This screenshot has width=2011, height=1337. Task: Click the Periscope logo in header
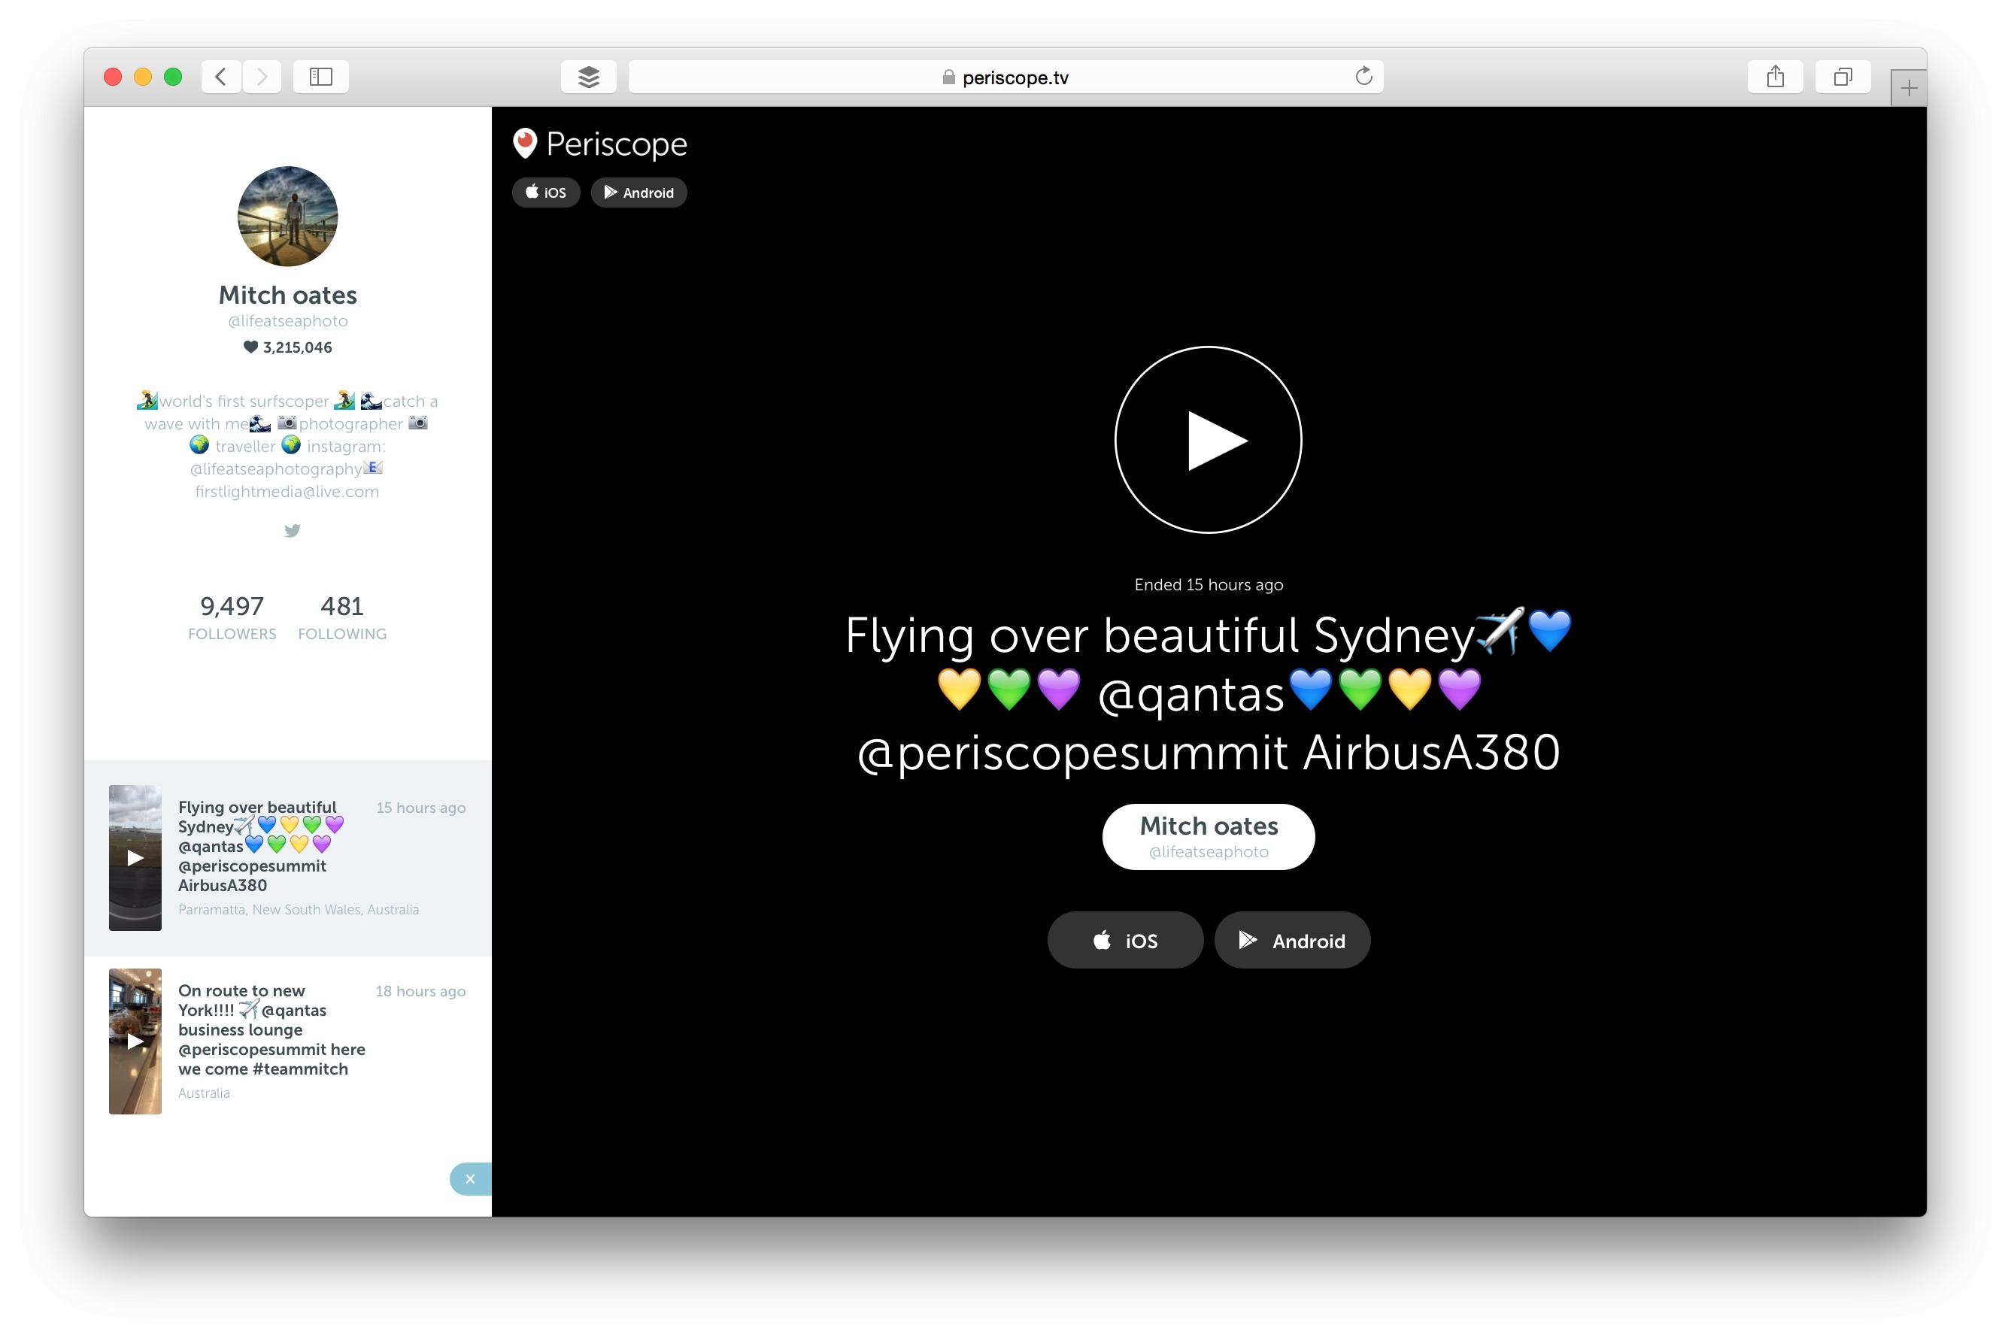[599, 143]
